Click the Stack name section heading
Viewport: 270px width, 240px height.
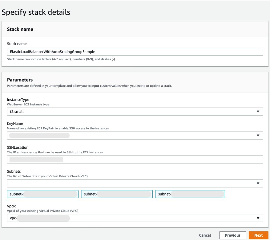[x=20, y=29]
